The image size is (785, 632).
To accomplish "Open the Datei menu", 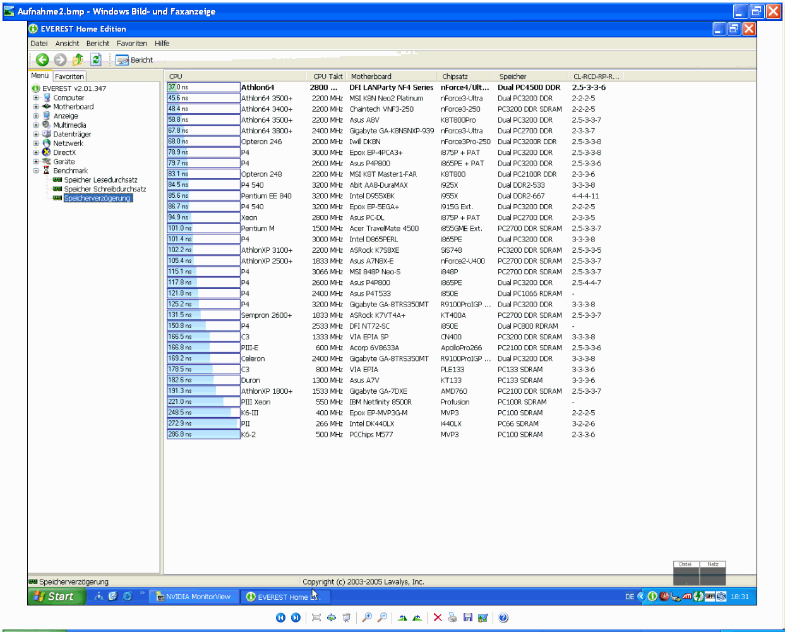I will coord(39,44).
